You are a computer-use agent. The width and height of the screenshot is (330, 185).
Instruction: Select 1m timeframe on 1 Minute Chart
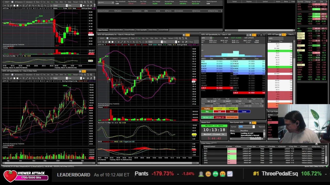click(x=139, y=38)
